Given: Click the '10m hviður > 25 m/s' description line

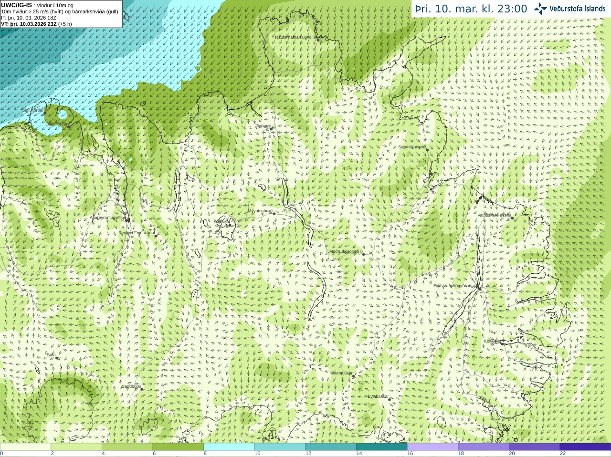Looking at the screenshot, I should (60, 11).
